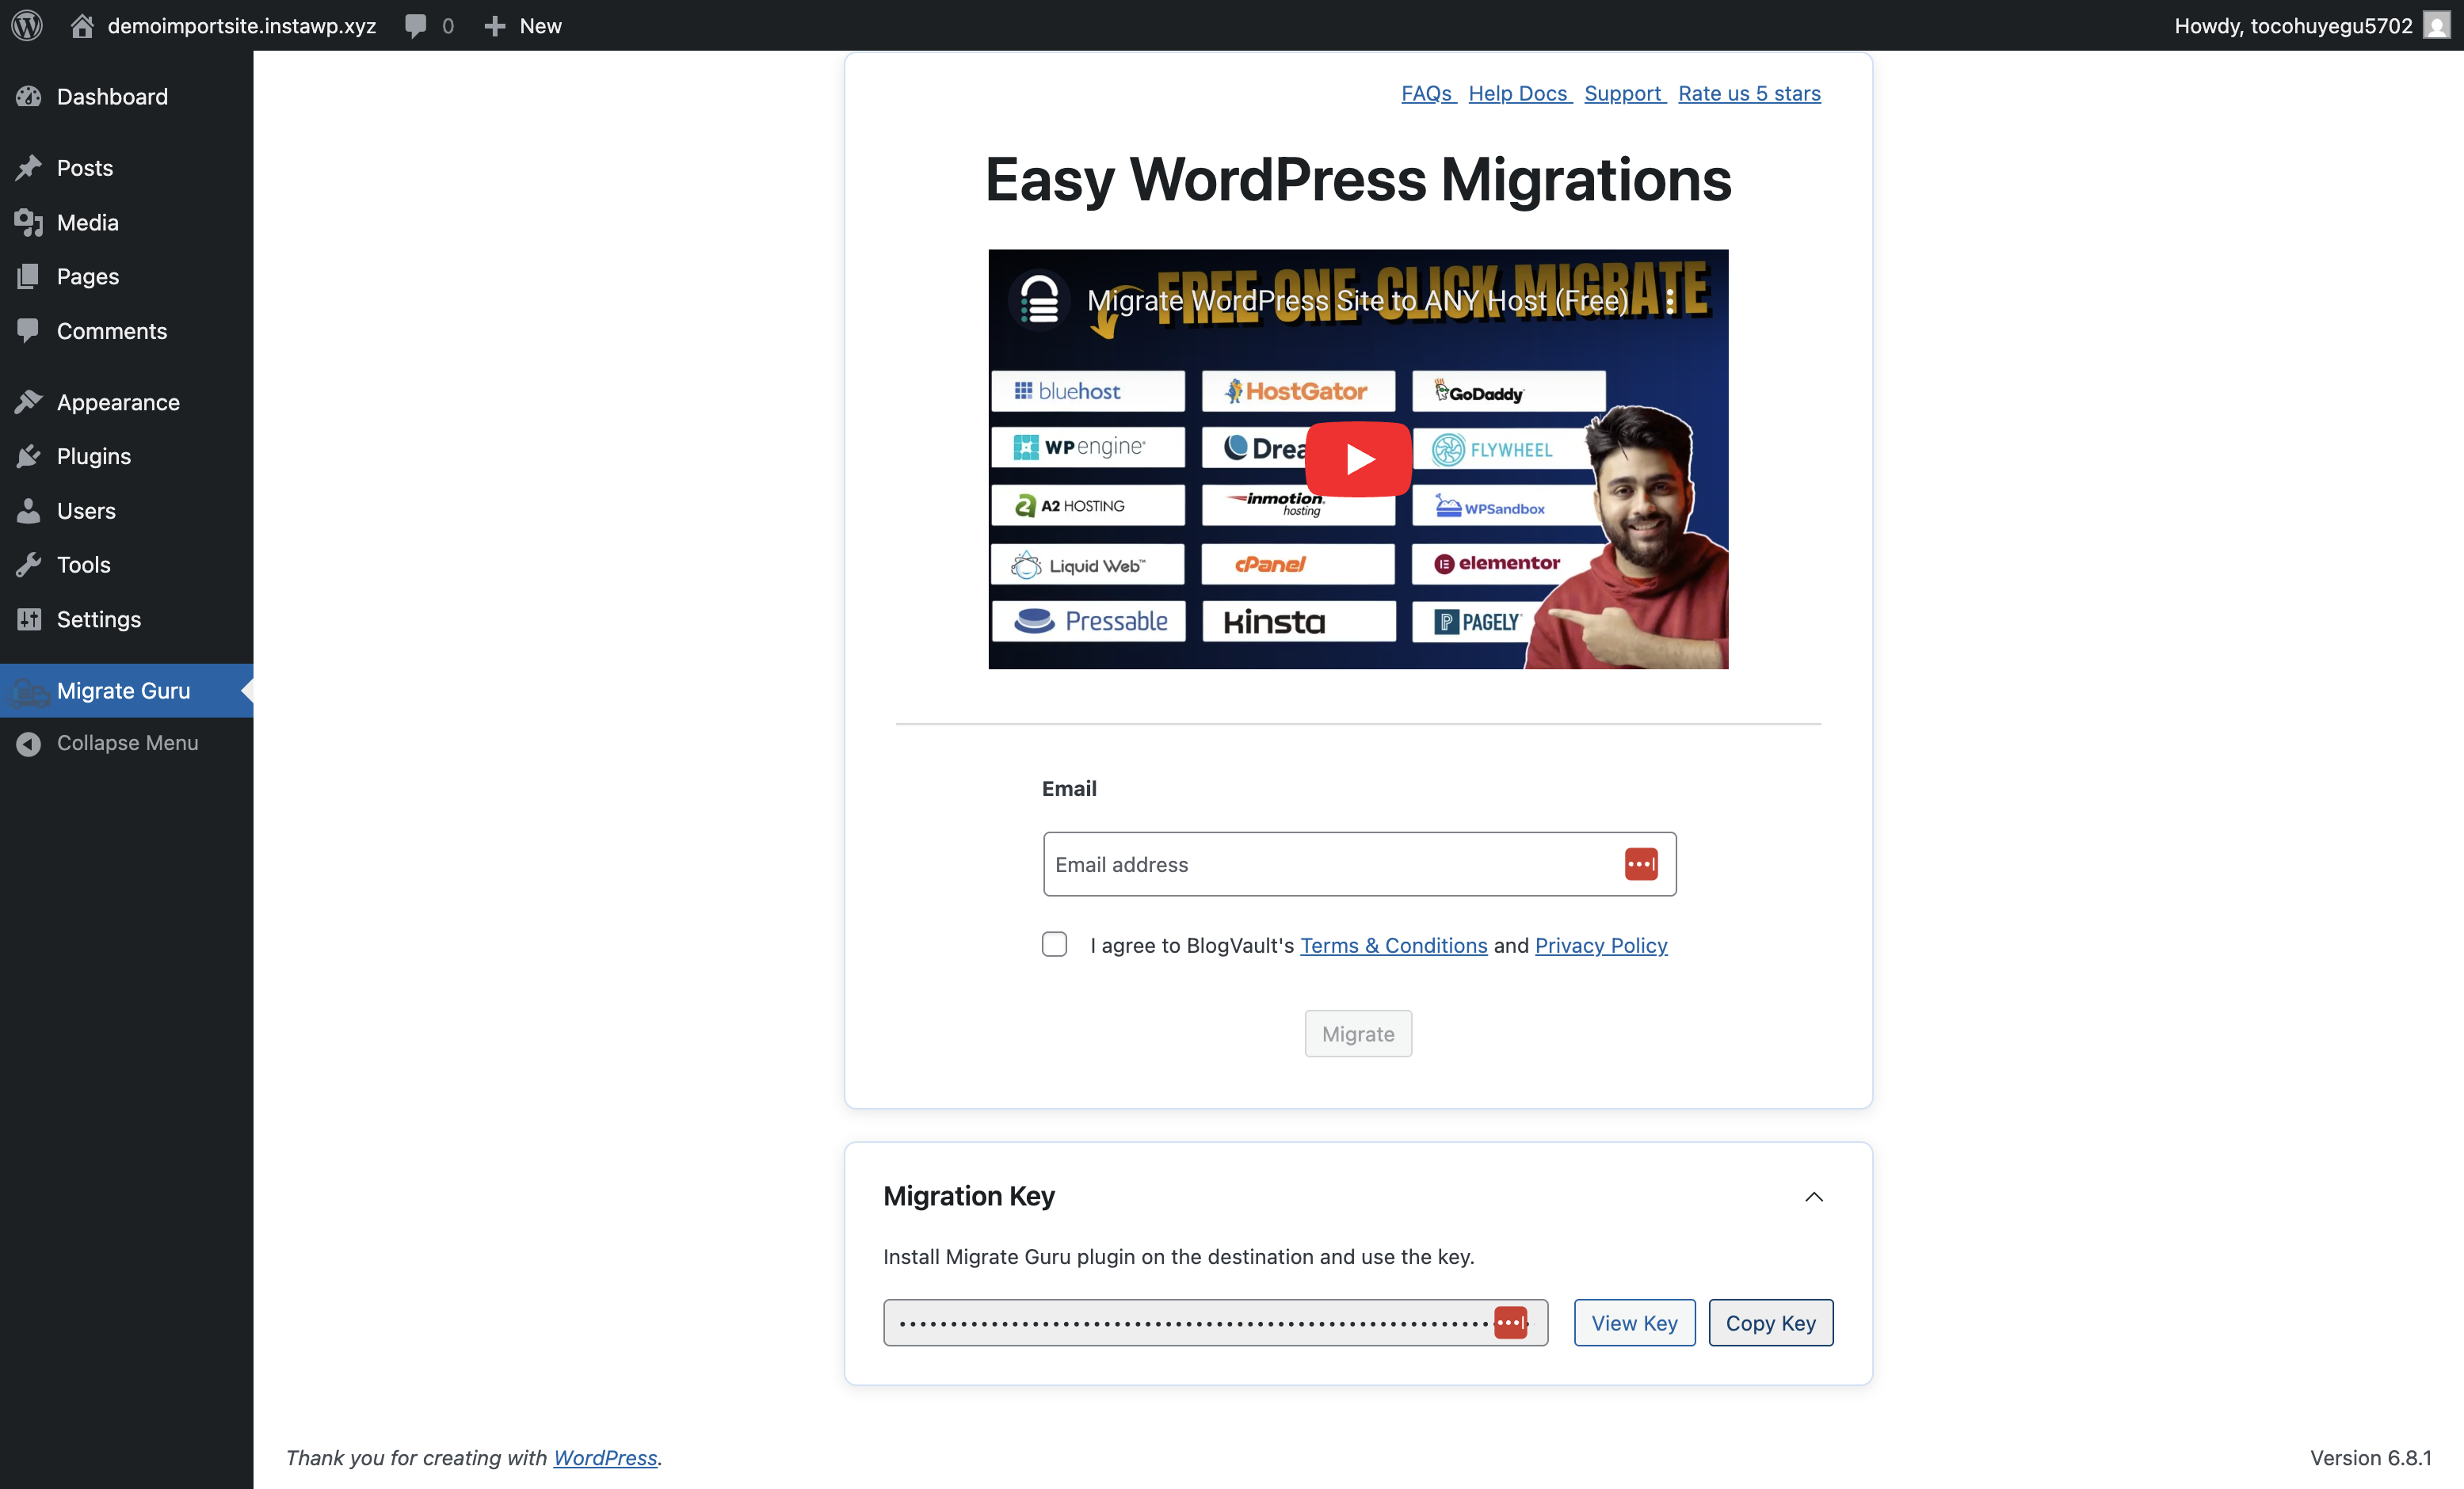Screen dimensions: 2464x1489
Task: Open the site home icon in admin bar
Action: coord(82,25)
